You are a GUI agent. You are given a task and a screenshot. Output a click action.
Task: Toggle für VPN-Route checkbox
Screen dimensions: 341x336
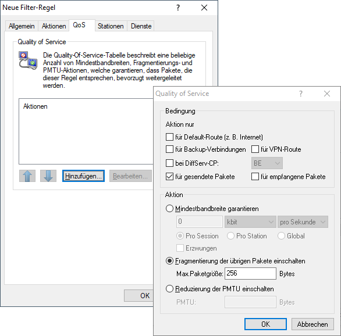pos(255,149)
